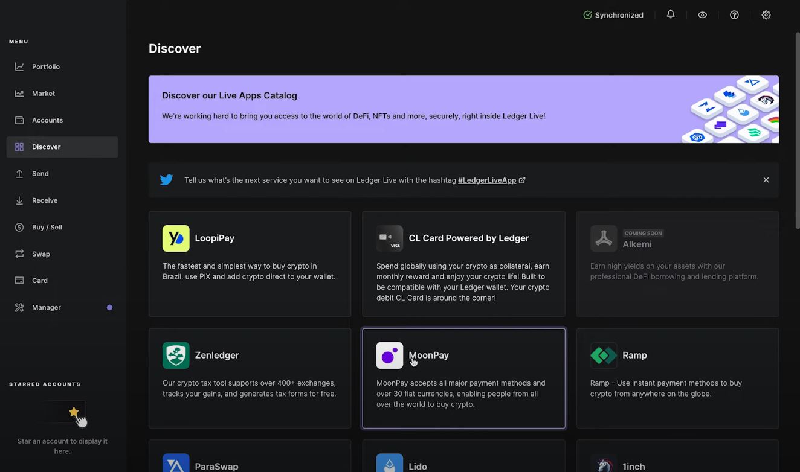
Task: Click the Zenledger app logo
Action: click(x=176, y=356)
